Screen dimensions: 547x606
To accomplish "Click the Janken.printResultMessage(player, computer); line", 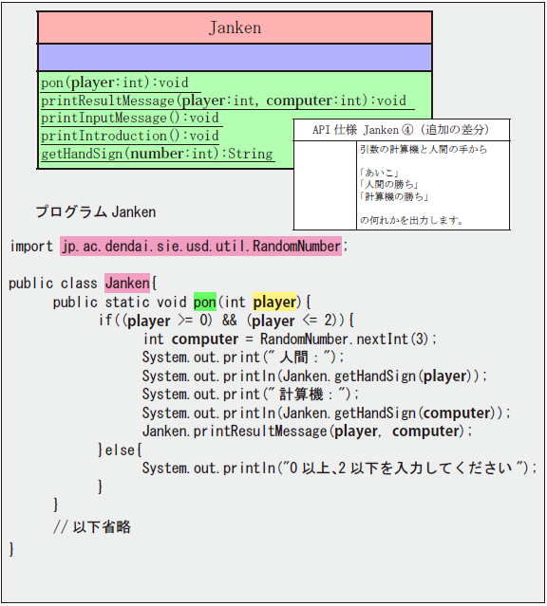I will coord(308,431).
